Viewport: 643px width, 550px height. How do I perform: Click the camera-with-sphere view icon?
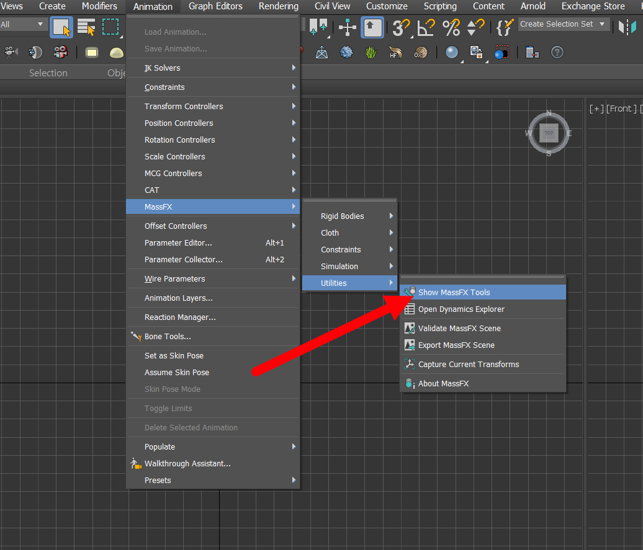coord(35,52)
